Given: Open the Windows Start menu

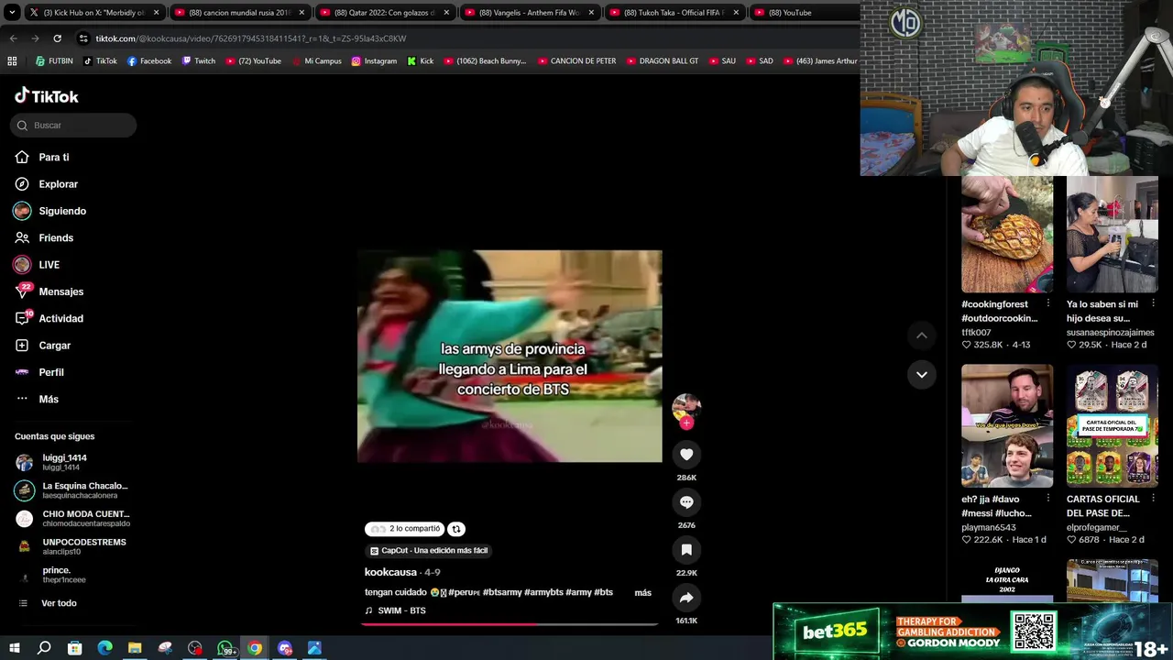Looking at the screenshot, I should point(14,648).
